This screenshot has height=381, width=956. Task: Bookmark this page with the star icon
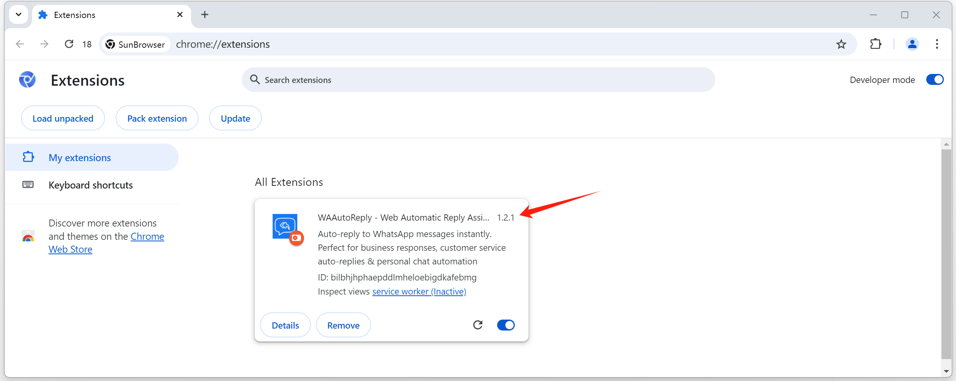tap(841, 44)
